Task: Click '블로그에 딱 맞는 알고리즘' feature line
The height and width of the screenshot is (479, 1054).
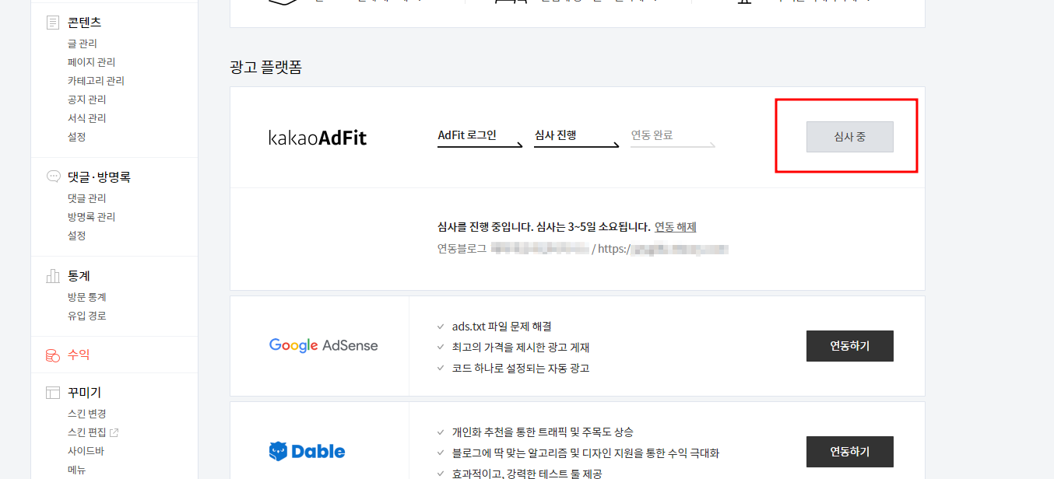Action: click(x=586, y=453)
